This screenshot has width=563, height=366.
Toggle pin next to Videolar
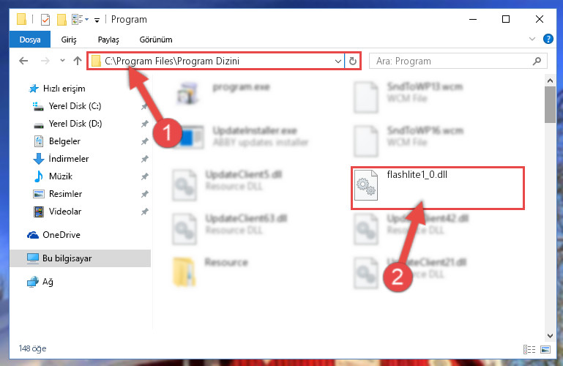pyautogui.click(x=144, y=212)
